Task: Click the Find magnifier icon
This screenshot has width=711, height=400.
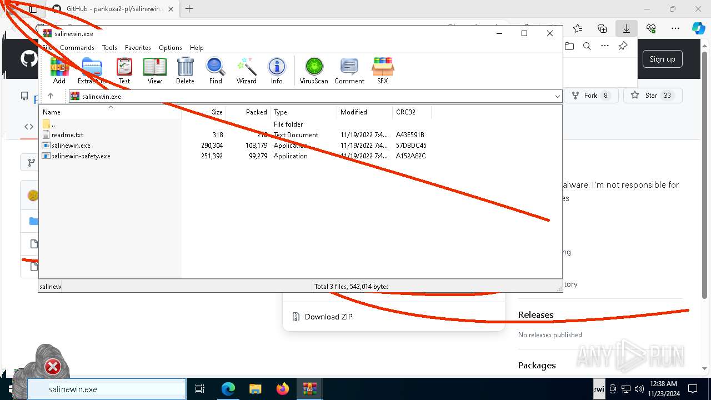Action: tap(216, 71)
